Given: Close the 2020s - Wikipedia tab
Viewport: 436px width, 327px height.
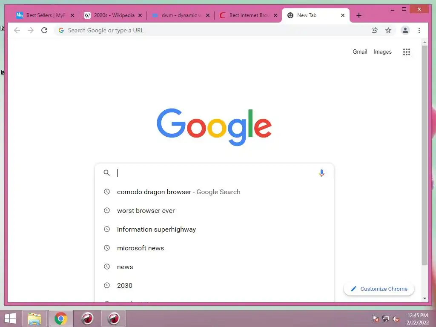Looking at the screenshot, I should [x=140, y=15].
